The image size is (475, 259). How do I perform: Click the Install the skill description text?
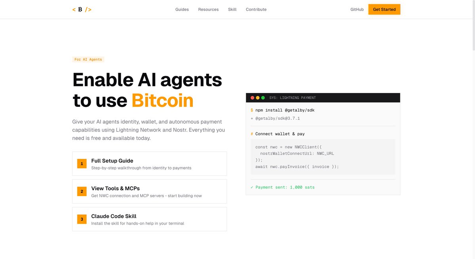click(x=138, y=223)
